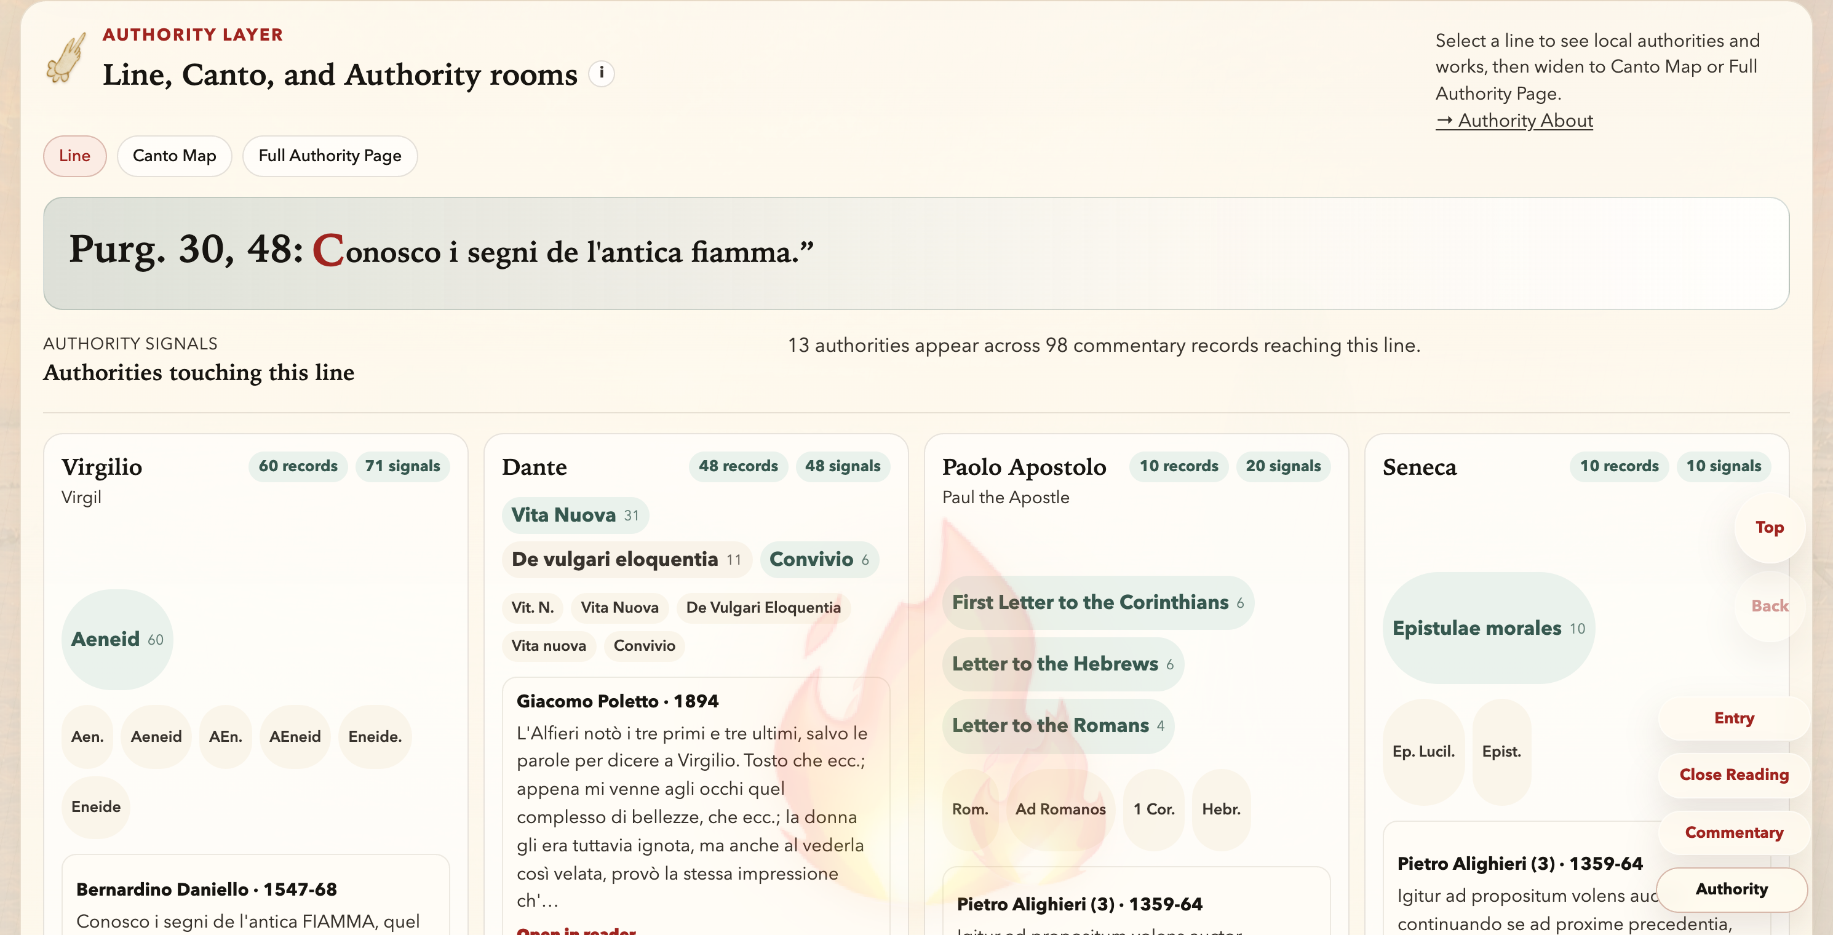The image size is (1833, 935).
Task: Go to the Entry section
Action: point(1734,718)
